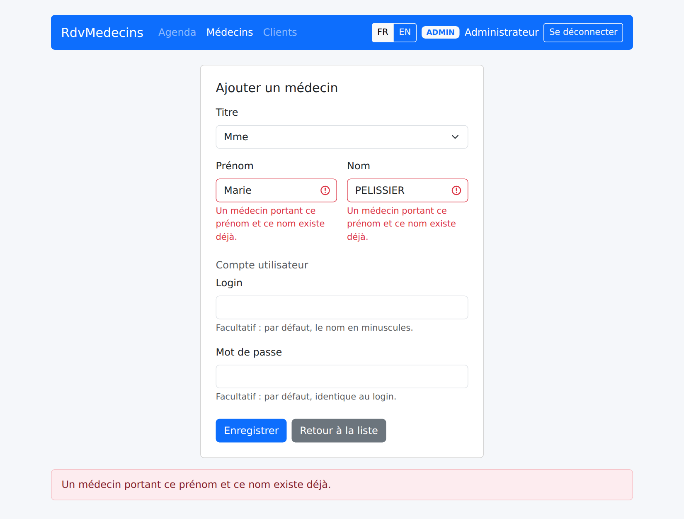Click the Titre dropdown chevron arrow
Image resolution: width=684 pixels, height=519 pixels.
click(455, 137)
